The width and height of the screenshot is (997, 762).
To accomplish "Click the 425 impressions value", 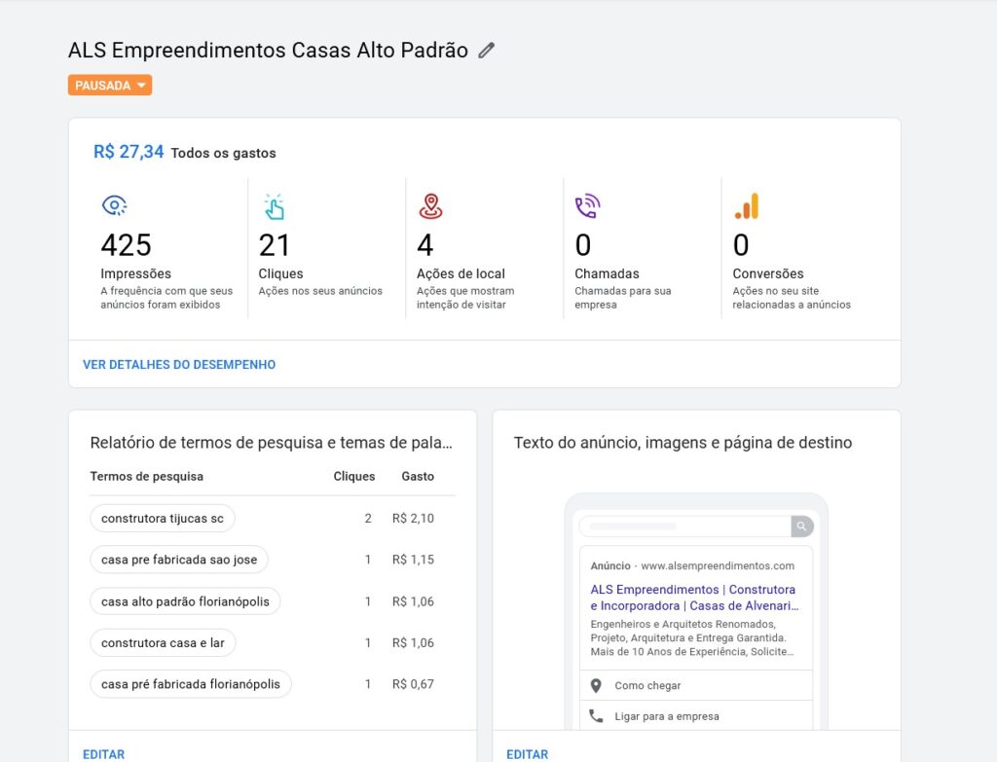I will [126, 245].
